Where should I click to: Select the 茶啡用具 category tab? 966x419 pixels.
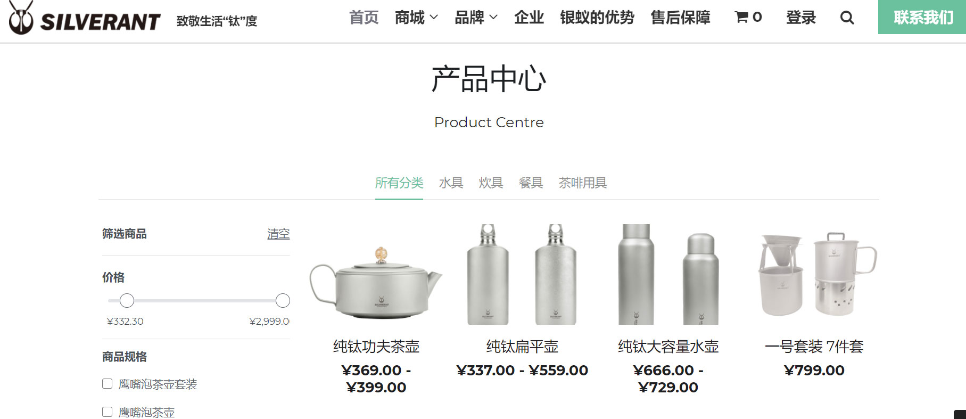coord(582,183)
